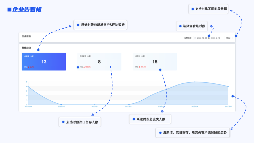Click blue dot in 选择查看是时段 callout
Screen dimensions: 254x143
click(x=180, y=26)
